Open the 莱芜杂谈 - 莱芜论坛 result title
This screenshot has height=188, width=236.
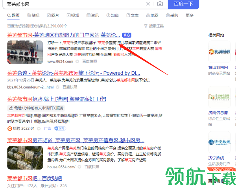(74, 73)
